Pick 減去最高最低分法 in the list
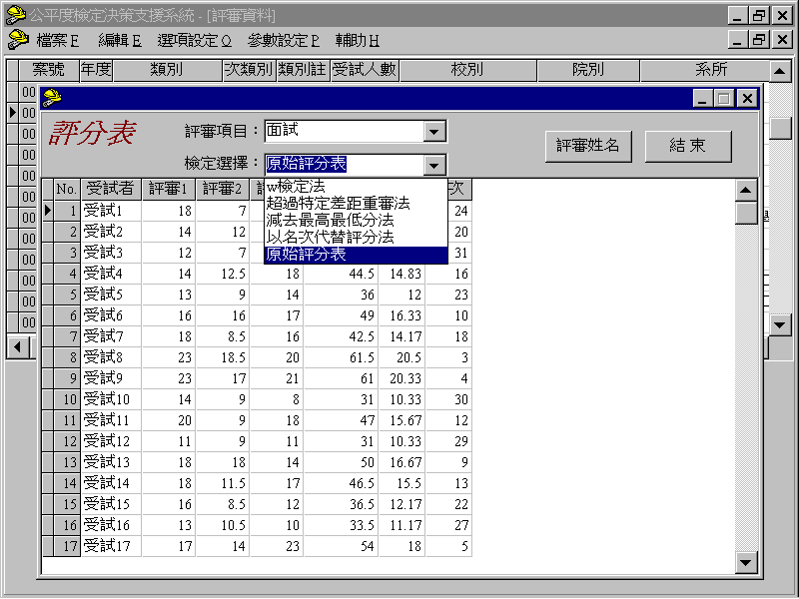The image size is (799, 599). (330, 221)
